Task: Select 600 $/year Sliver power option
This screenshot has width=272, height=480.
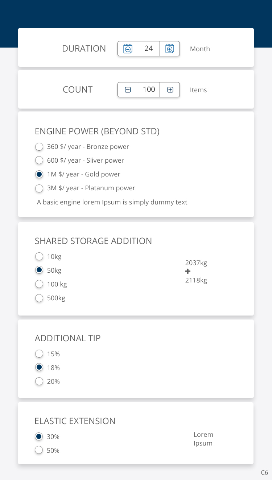Action: click(39, 161)
